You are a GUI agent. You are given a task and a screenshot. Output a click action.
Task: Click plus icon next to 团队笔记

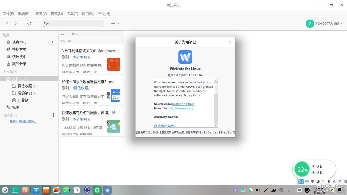(53, 115)
